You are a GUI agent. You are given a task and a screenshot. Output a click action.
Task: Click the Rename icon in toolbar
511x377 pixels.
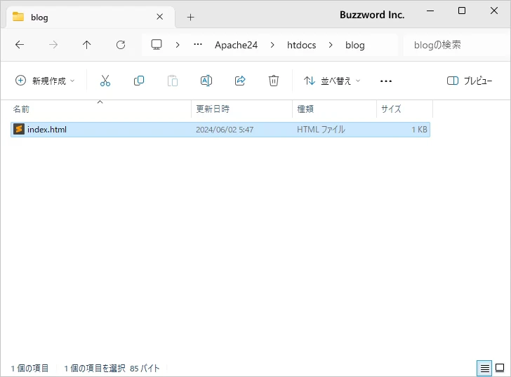pyautogui.click(x=206, y=81)
